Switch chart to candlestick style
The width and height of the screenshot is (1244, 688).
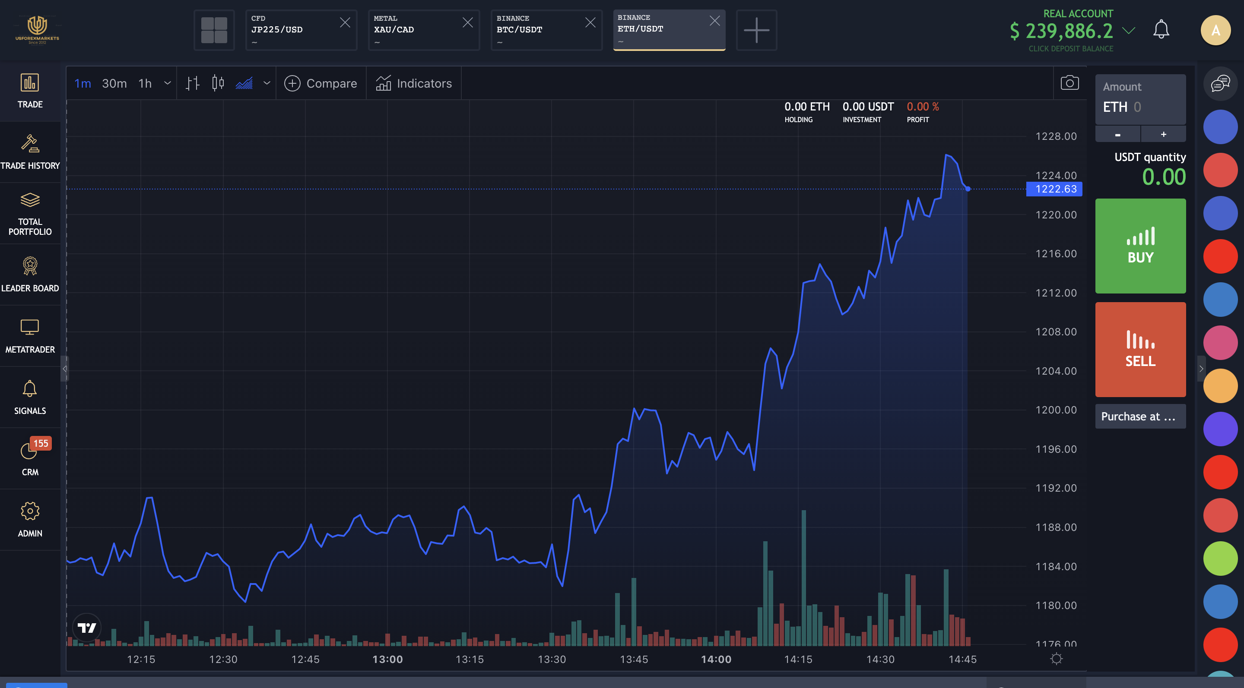(218, 83)
